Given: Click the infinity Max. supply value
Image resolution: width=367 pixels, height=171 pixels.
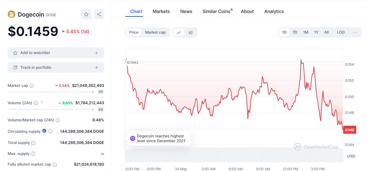Looking at the screenshot, I should click(102, 154).
